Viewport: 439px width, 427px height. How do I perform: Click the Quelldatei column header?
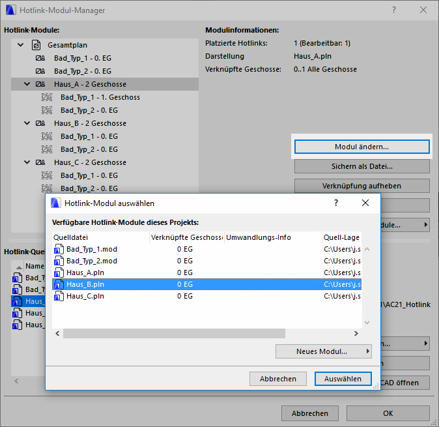(x=101, y=237)
